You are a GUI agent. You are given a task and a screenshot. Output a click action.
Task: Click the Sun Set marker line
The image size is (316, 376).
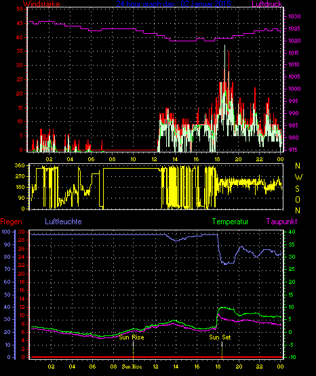click(222, 350)
